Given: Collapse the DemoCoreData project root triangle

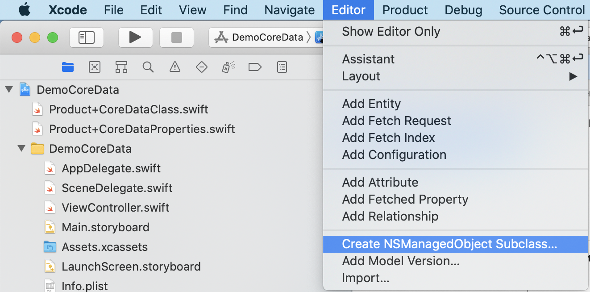Looking at the screenshot, I should 9,90.
